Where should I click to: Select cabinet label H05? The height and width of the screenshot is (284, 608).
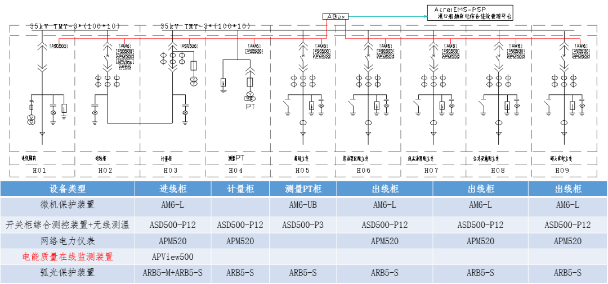302,170
